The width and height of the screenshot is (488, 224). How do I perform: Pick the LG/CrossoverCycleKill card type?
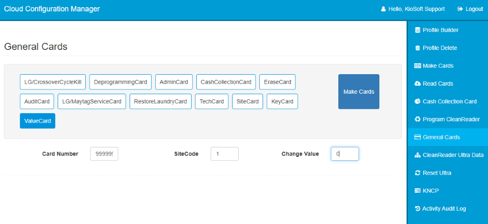point(53,82)
